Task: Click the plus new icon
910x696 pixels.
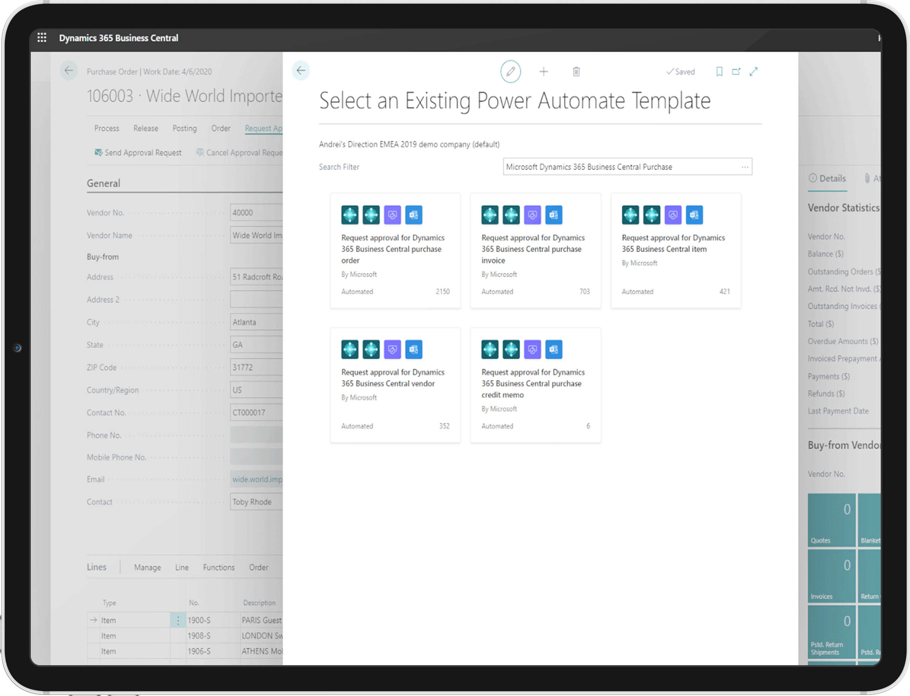Action: pyautogui.click(x=544, y=72)
